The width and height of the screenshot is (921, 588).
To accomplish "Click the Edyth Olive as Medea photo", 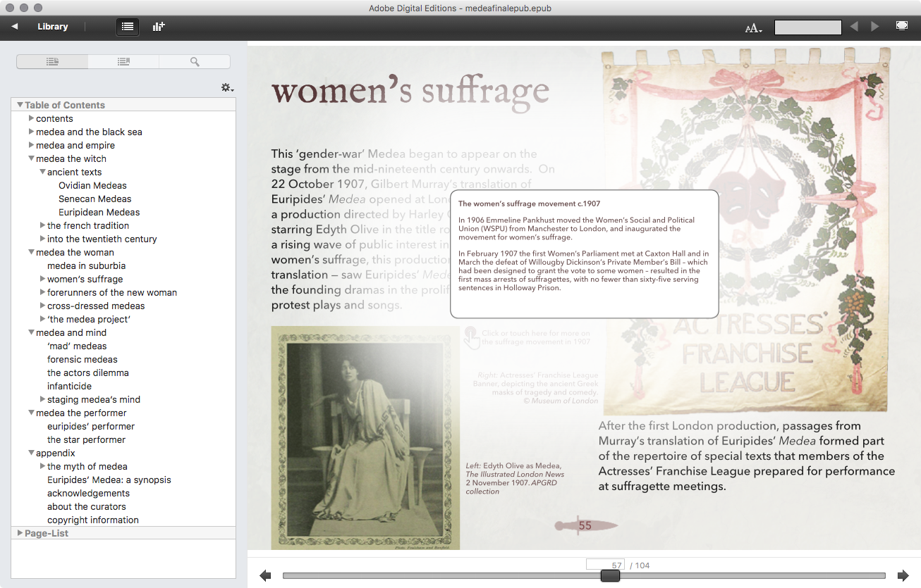I will coord(365,437).
